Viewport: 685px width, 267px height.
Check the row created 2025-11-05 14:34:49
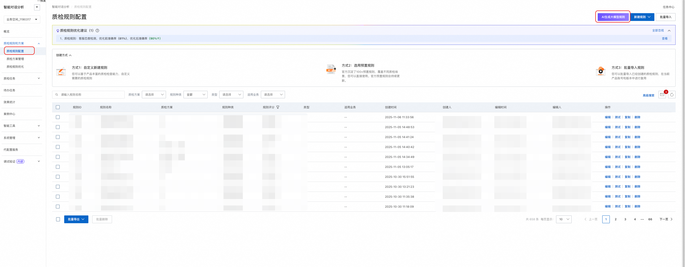pyautogui.click(x=58, y=157)
